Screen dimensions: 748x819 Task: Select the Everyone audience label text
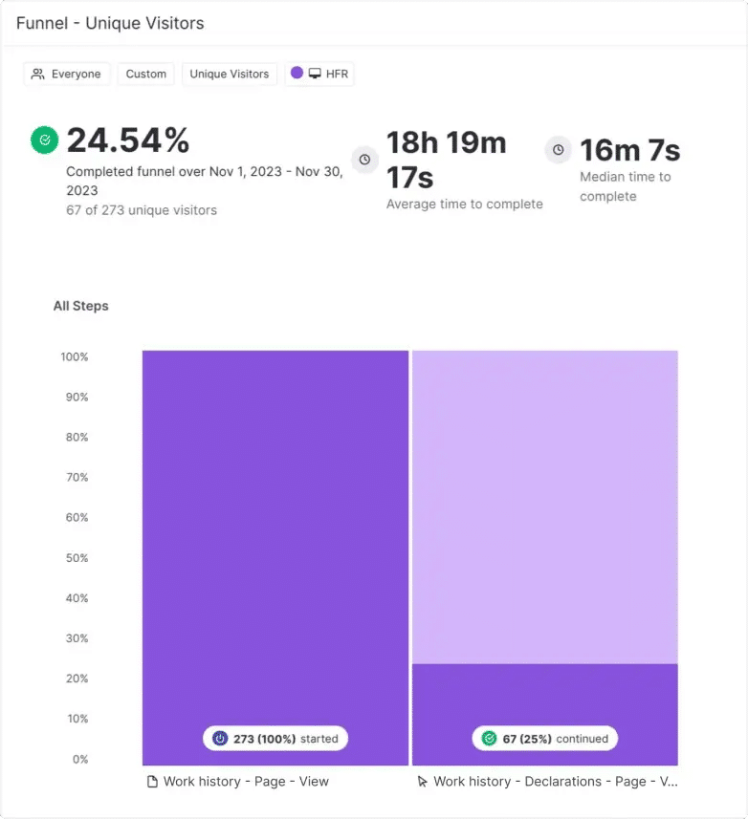76,74
